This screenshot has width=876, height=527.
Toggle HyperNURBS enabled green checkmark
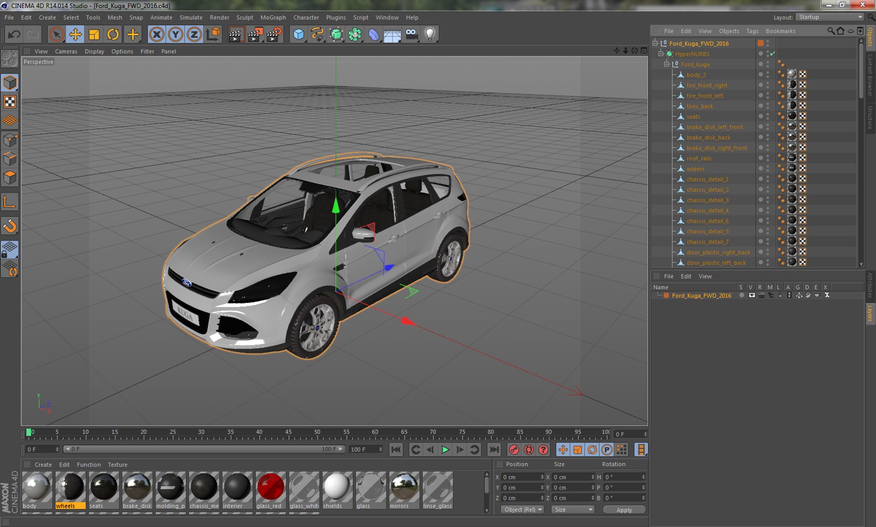click(x=773, y=54)
